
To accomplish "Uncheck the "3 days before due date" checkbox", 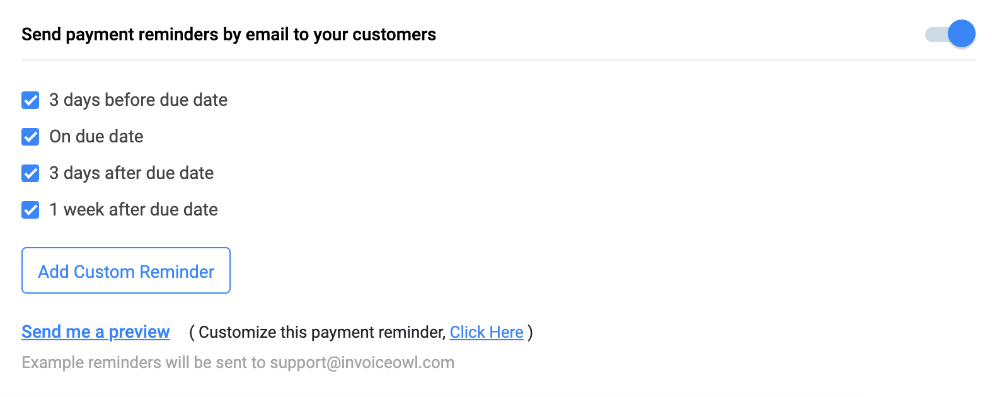I will (x=30, y=100).
